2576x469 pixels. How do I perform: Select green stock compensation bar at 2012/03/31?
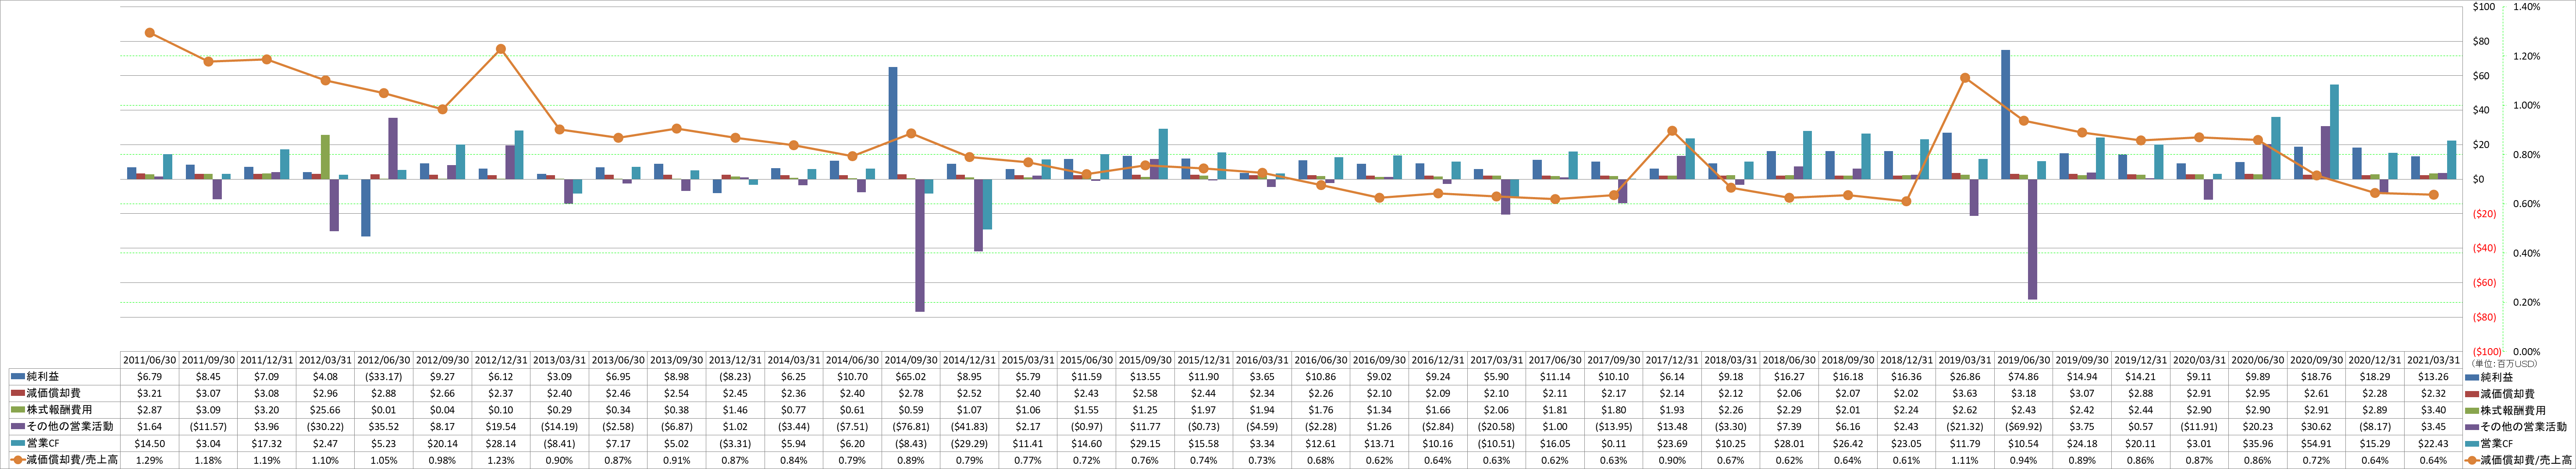[x=325, y=158]
